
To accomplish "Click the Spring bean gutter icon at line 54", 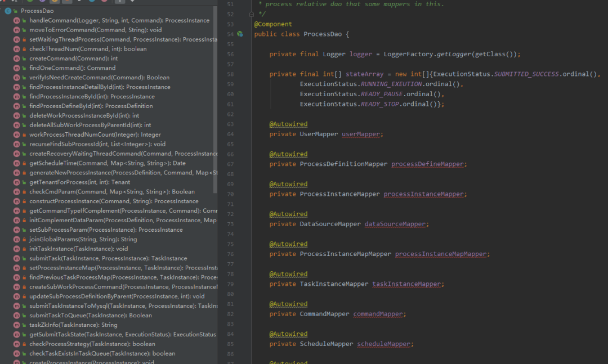I will pyautogui.click(x=240, y=34).
